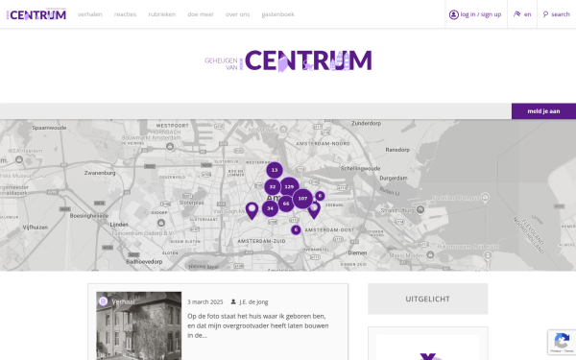Click the large Geheugen van Centrum banner

(x=288, y=60)
